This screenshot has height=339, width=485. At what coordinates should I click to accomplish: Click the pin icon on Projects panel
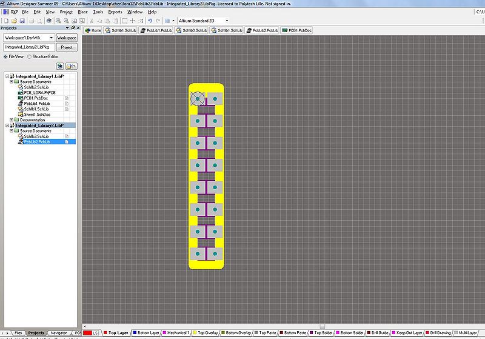pyautogui.click(x=72, y=28)
